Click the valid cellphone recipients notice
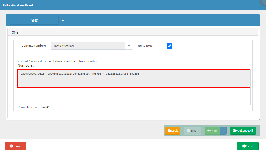The image size is (266, 152). (57, 61)
